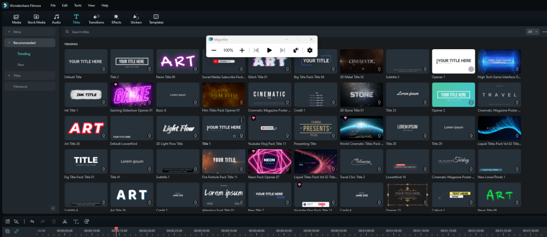Select the Titles tab
The image size is (547, 237).
76,19
